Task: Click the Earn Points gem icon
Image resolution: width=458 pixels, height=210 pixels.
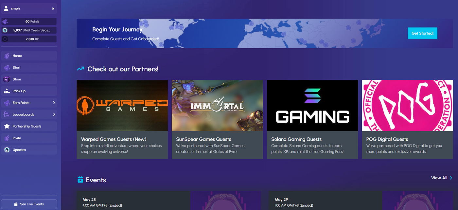Action: coord(7,103)
